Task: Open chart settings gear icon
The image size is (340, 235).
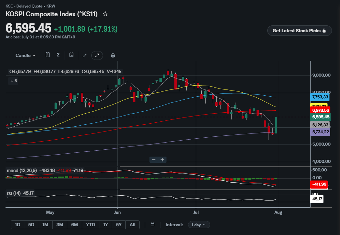Action: 113,55
